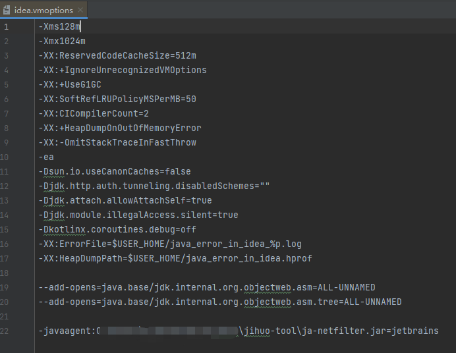Click line number 22 in the gutter
The image size is (456, 353).
click(5, 331)
